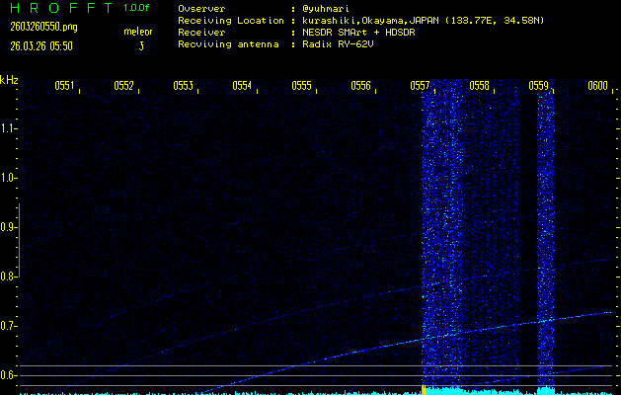Select the 0553 time marker
Screen dimensions: 621x395
(184, 86)
